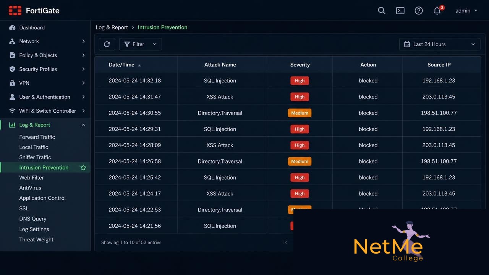
Task: Click the Network sidebar icon
Action: coord(12,41)
